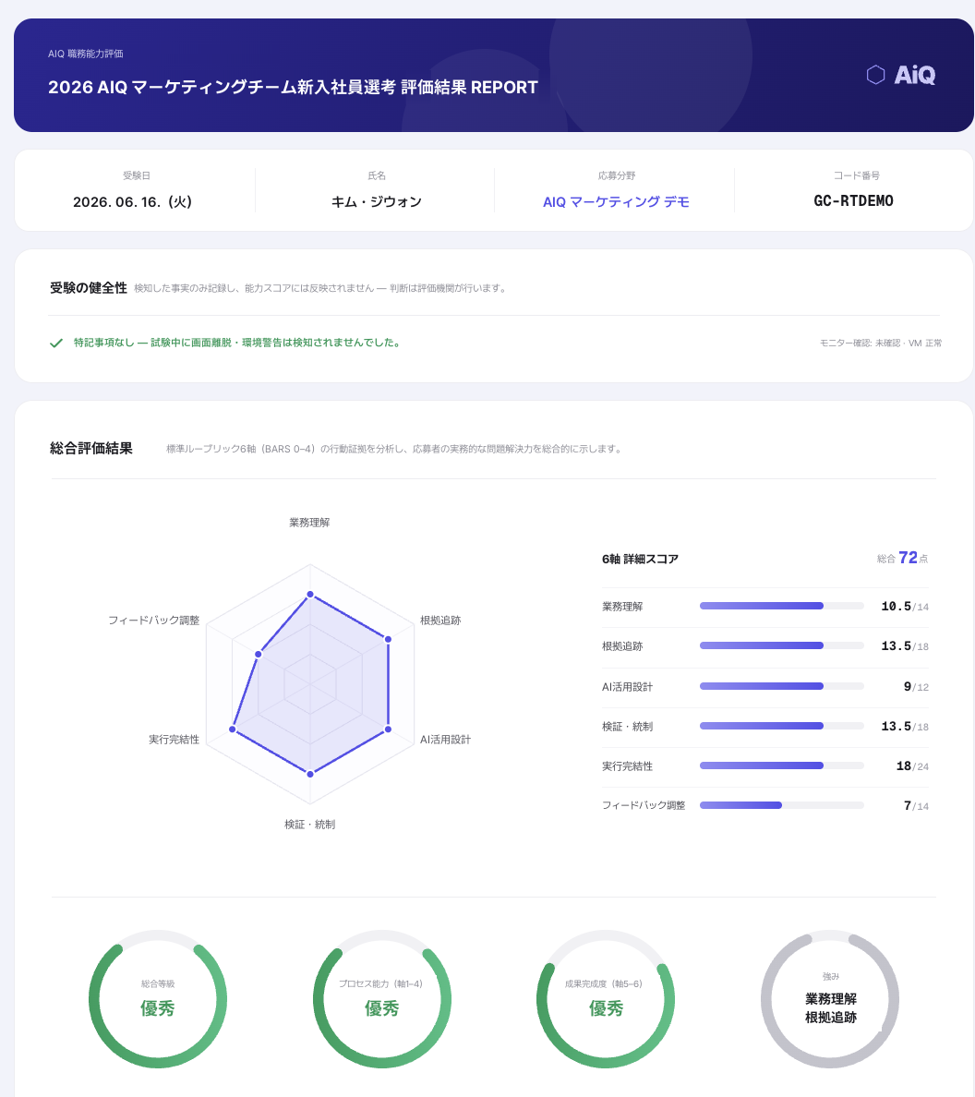
Task: Click the radar chart label 'AI活用設計'
Action: point(446,740)
